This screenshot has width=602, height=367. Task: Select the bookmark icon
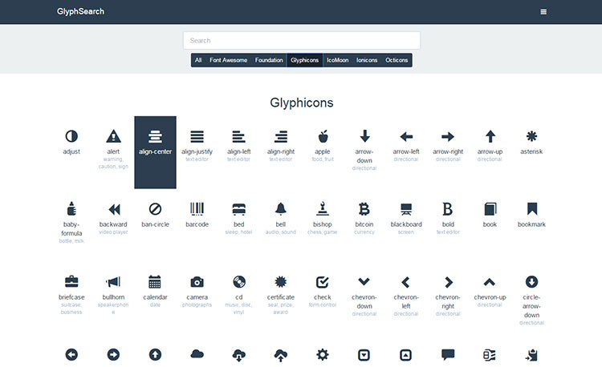[x=531, y=209]
